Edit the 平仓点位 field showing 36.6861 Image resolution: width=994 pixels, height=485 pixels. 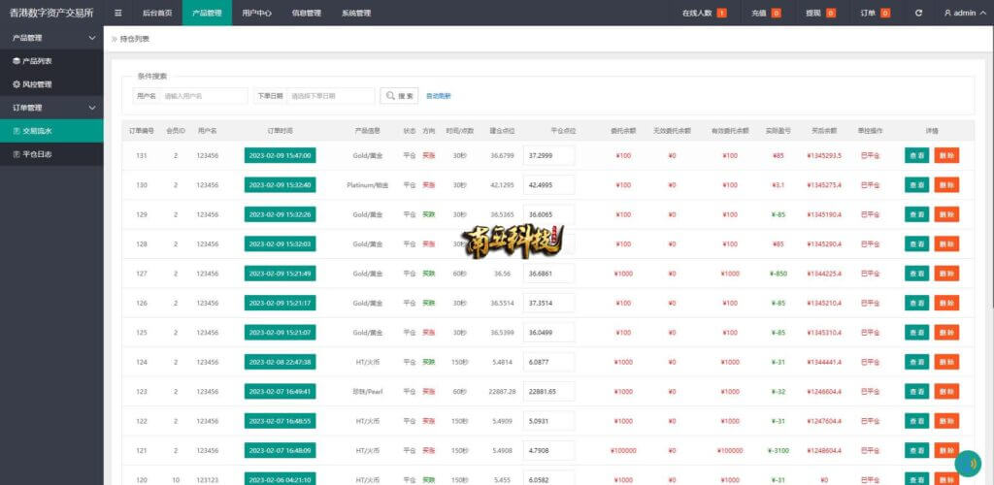click(549, 274)
